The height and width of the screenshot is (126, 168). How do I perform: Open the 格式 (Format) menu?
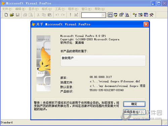(x=47, y=9)
